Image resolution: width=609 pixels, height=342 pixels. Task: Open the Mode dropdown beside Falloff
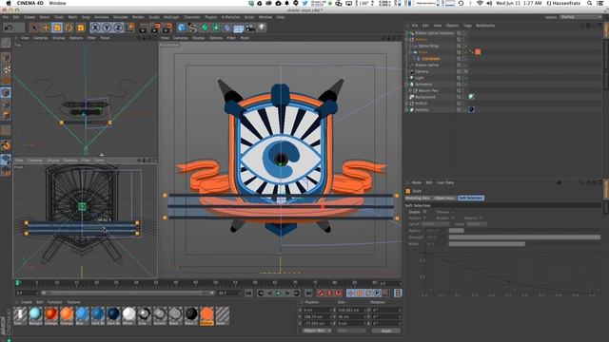[476, 224]
